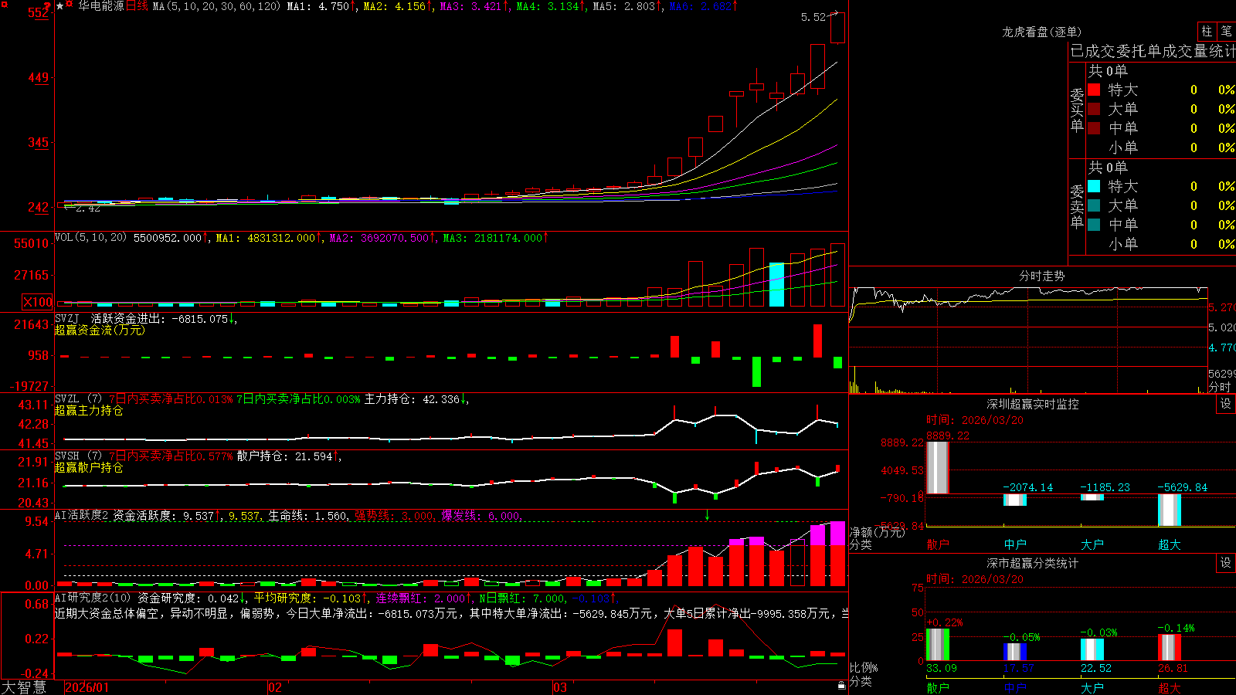
Task: Click the VOL(5,10,20) indicator name
Action: [x=90, y=237]
